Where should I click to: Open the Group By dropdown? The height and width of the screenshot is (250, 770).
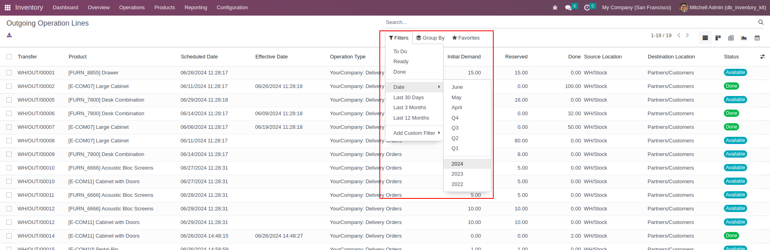[430, 38]
